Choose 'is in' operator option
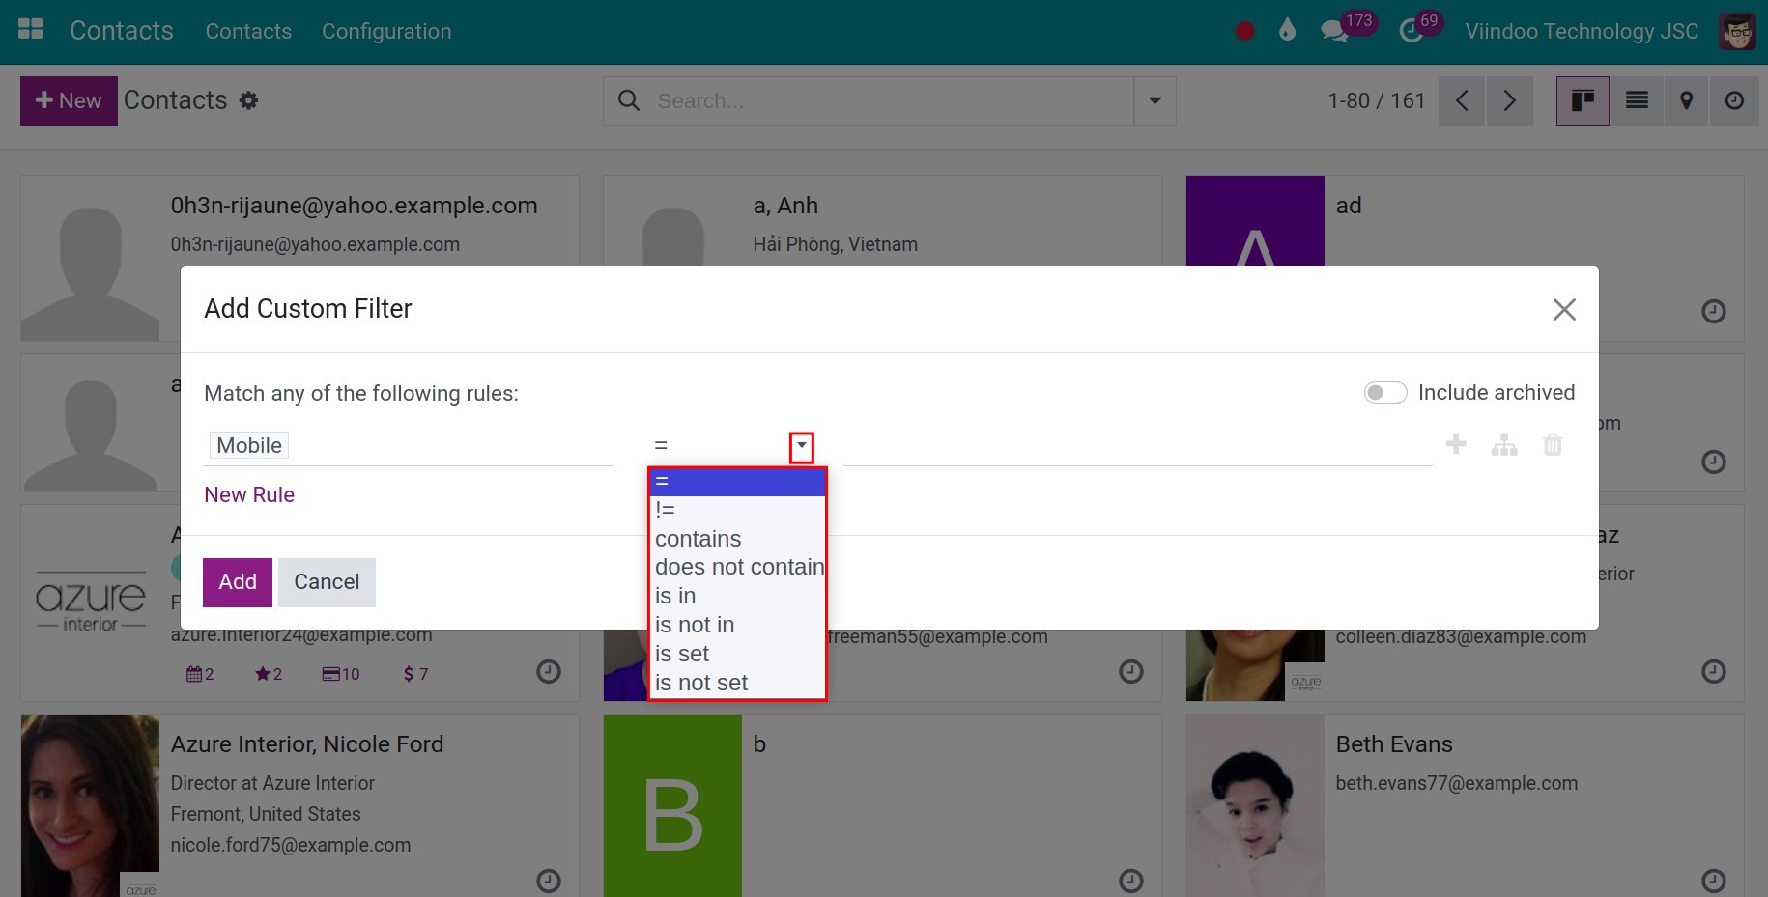The height and width of the screenshot is (897, 1768). point(738,596)
